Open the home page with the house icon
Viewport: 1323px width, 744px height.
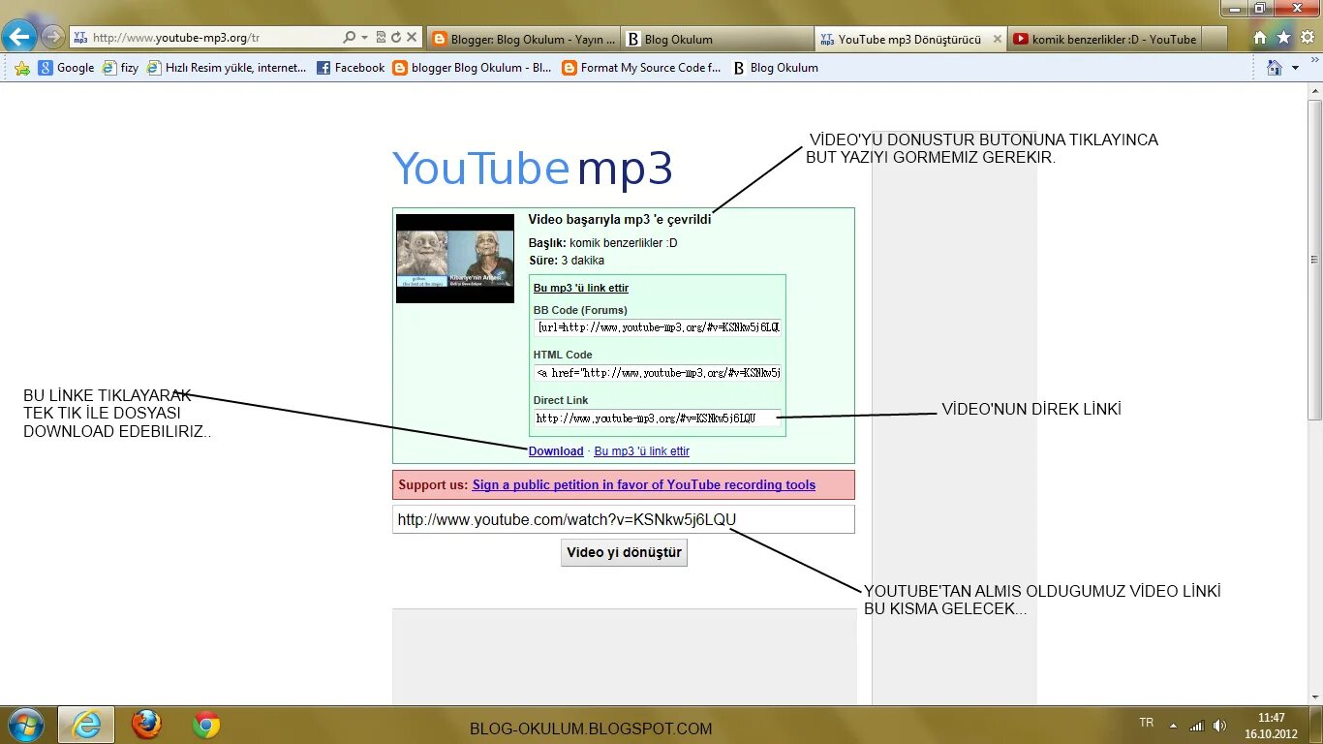(x=1259, y=37)
